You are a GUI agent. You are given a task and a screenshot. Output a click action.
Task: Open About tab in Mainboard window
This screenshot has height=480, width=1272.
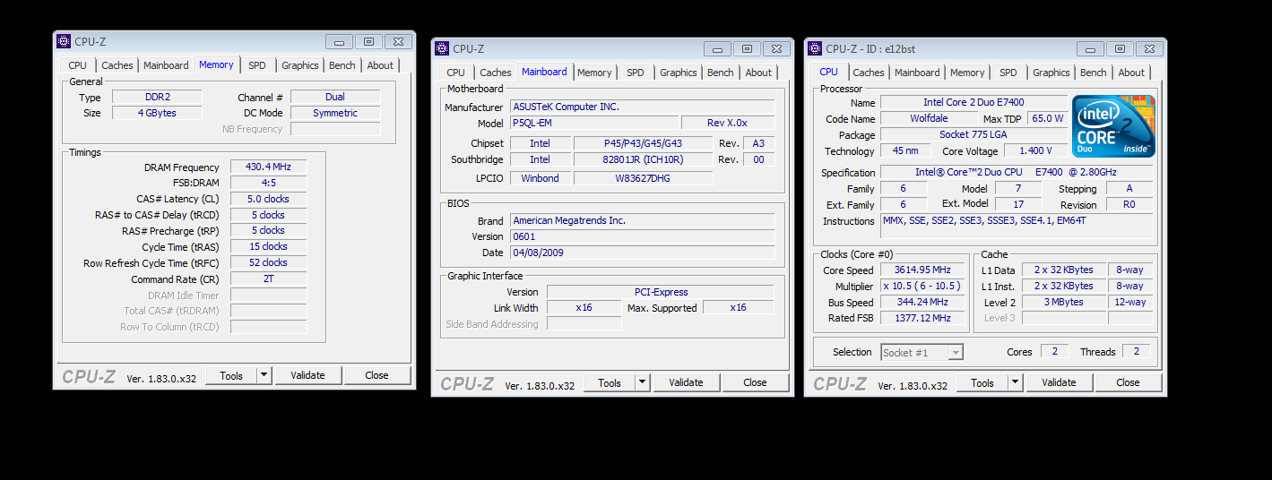pyautogui.click(x=758, y=73)
